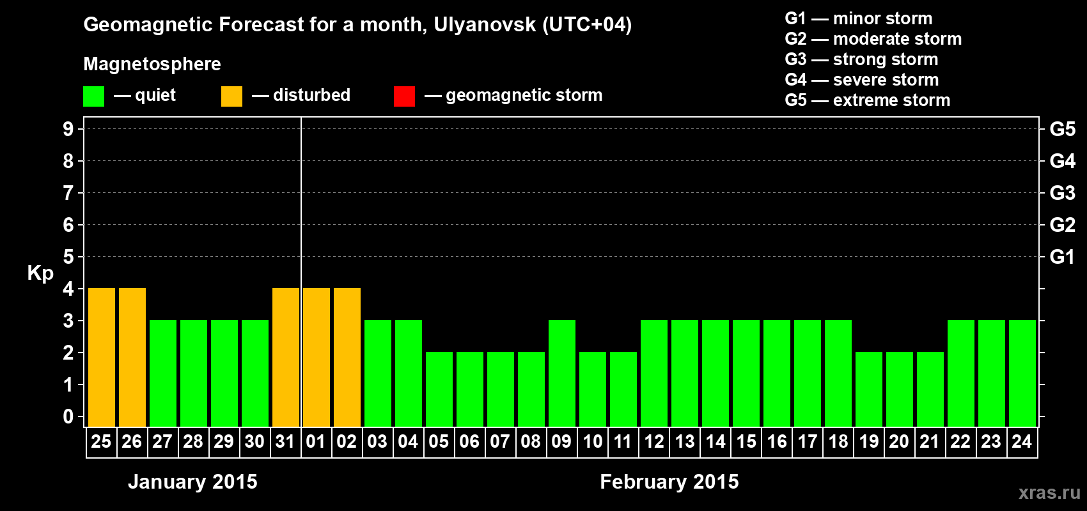This screenshot has height=511, width=1087.
Task: Click the date label 20
Action: tap(899, 442)
